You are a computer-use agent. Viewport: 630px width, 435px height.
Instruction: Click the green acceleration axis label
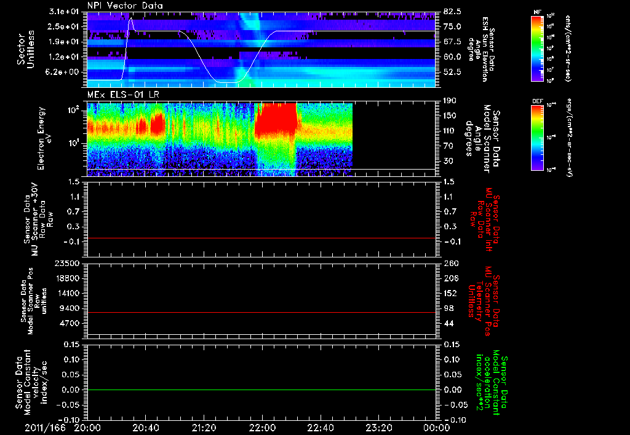click(x=490, y=383)
